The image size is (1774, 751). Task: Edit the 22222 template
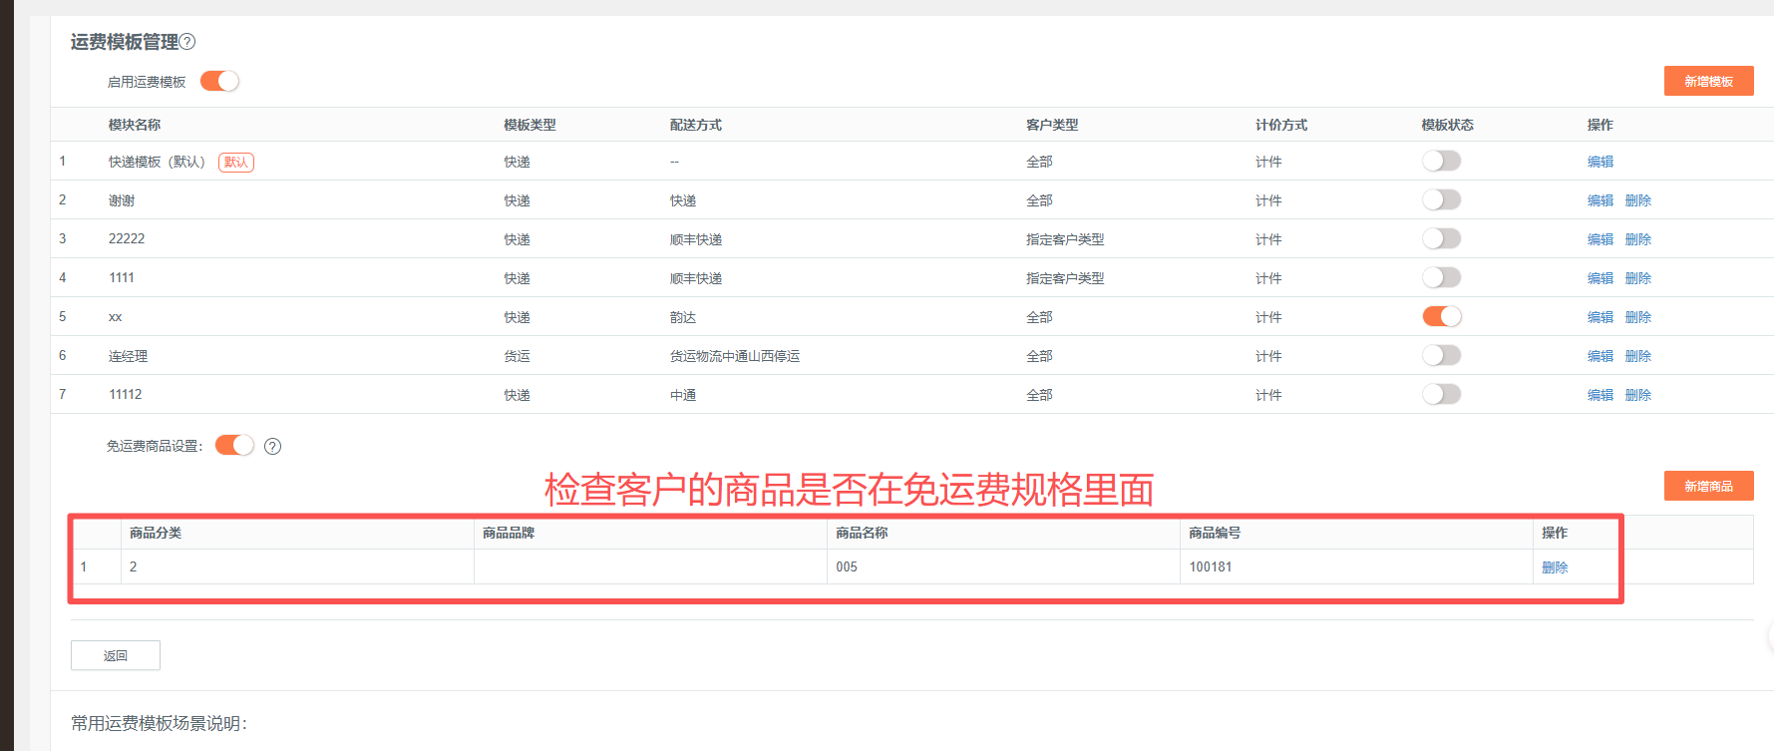pyautogui.click(x=1600, y=239)
